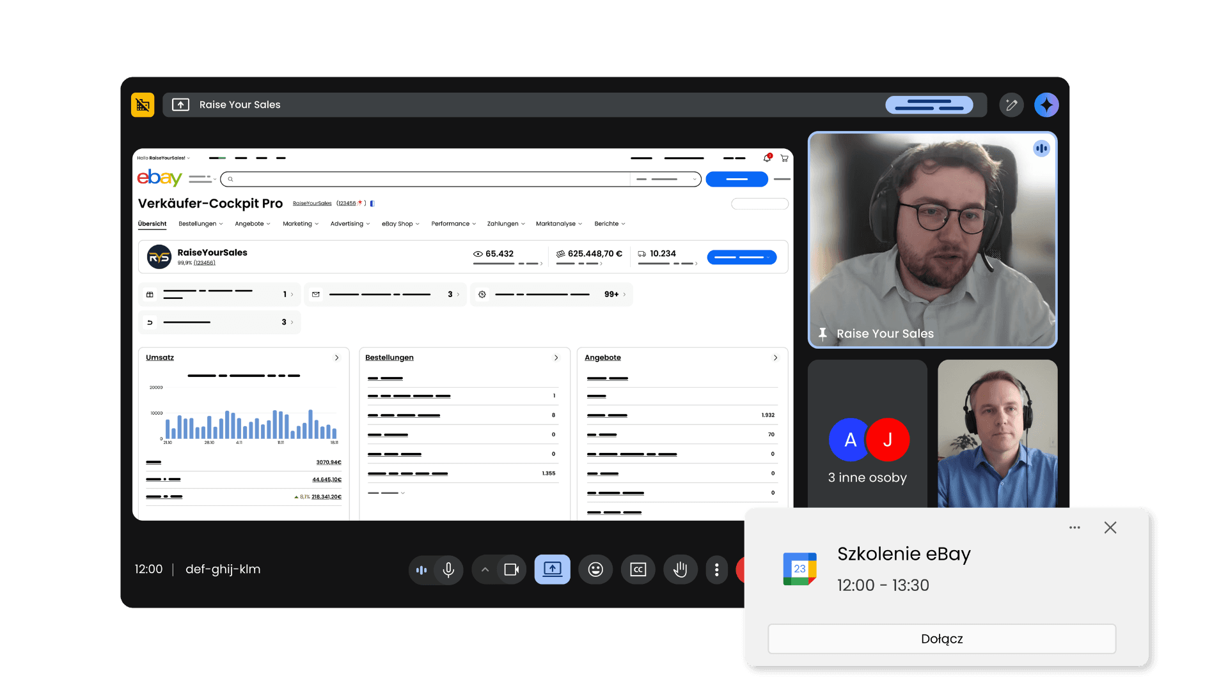Click the blue eBay search button
This screenshot has height=690, width=1228.
coord(737,180)
